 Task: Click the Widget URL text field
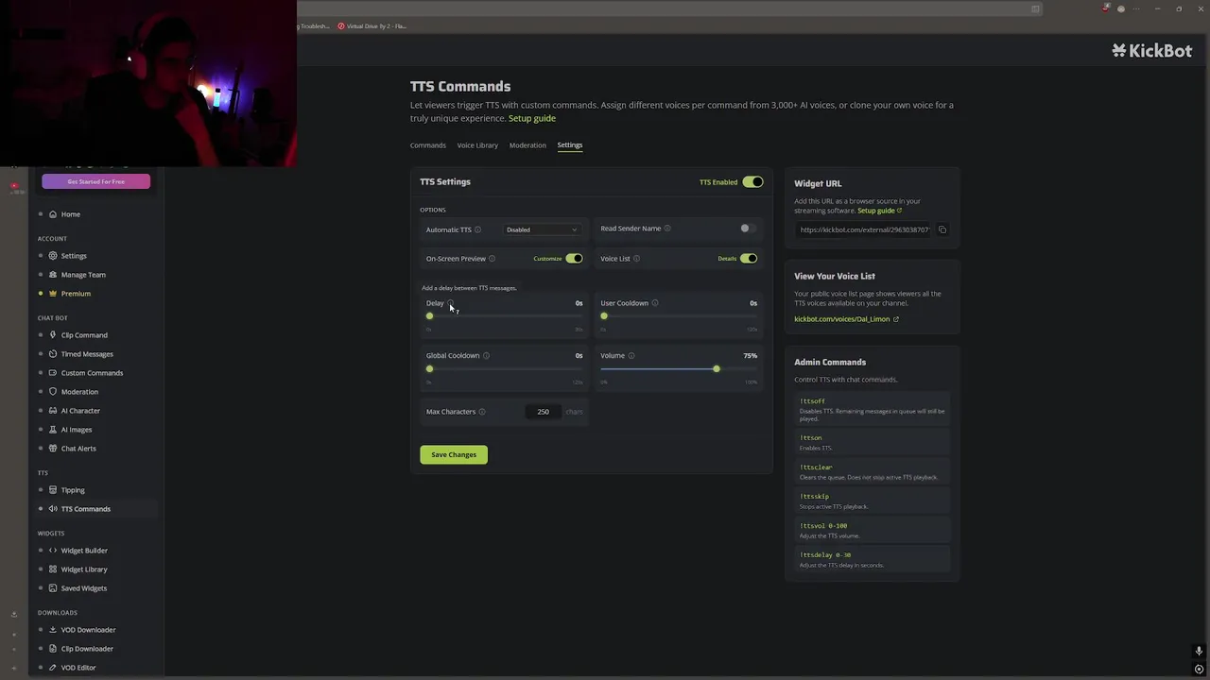864,229
